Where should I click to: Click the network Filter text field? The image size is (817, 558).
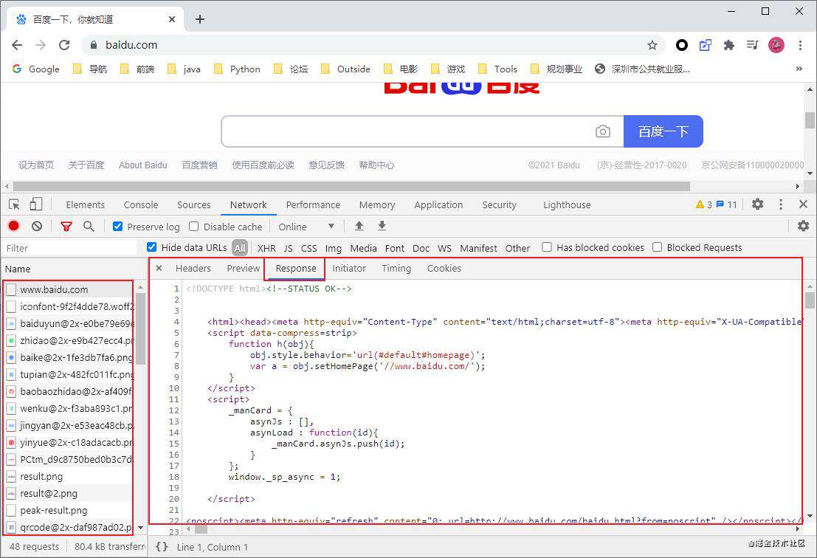[x=70, y=249]
